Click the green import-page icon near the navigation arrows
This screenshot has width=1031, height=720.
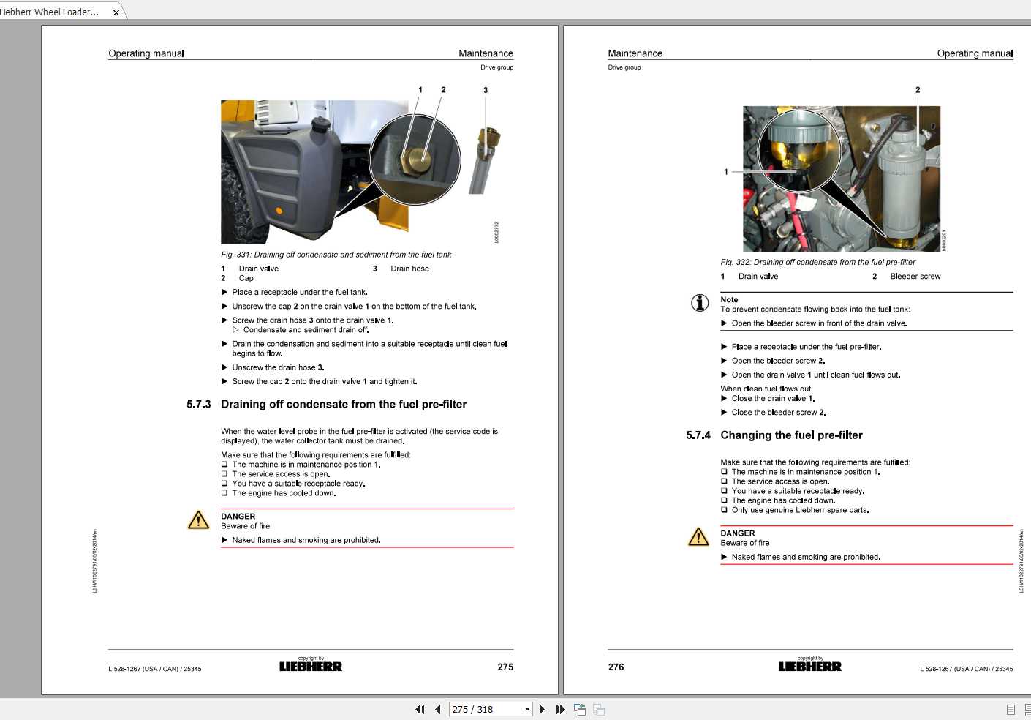579,709
